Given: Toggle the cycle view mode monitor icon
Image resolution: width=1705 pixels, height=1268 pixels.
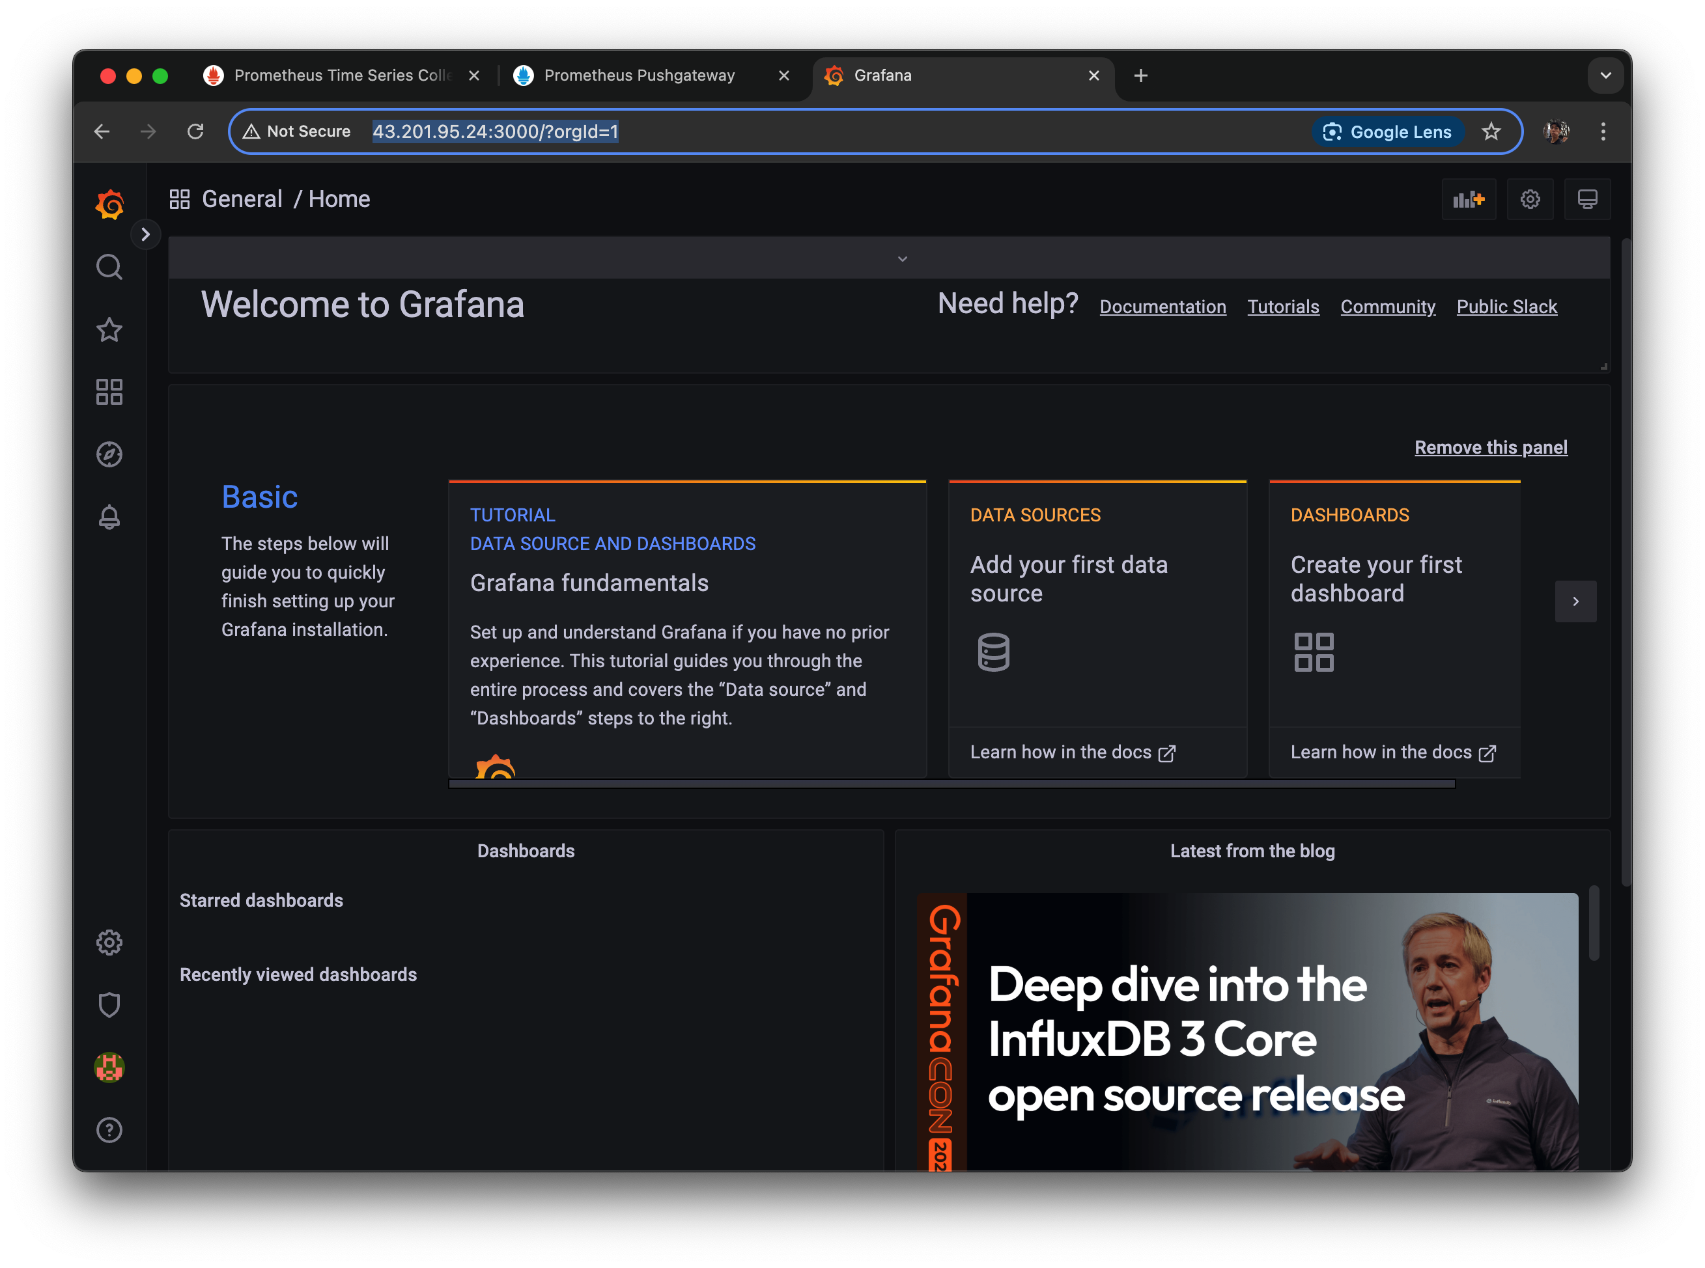Looking at the screenshot, I should (1586, 200).
